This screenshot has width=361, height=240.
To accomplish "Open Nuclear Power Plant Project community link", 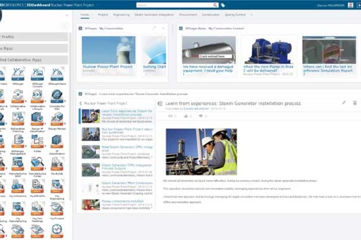I will pyautogui.click(x=107, y=67).
